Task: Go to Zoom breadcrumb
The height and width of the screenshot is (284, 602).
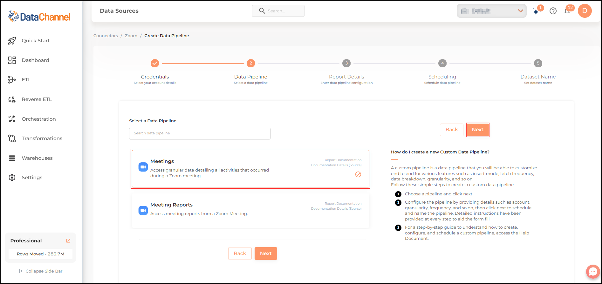Action: (131, 36)
